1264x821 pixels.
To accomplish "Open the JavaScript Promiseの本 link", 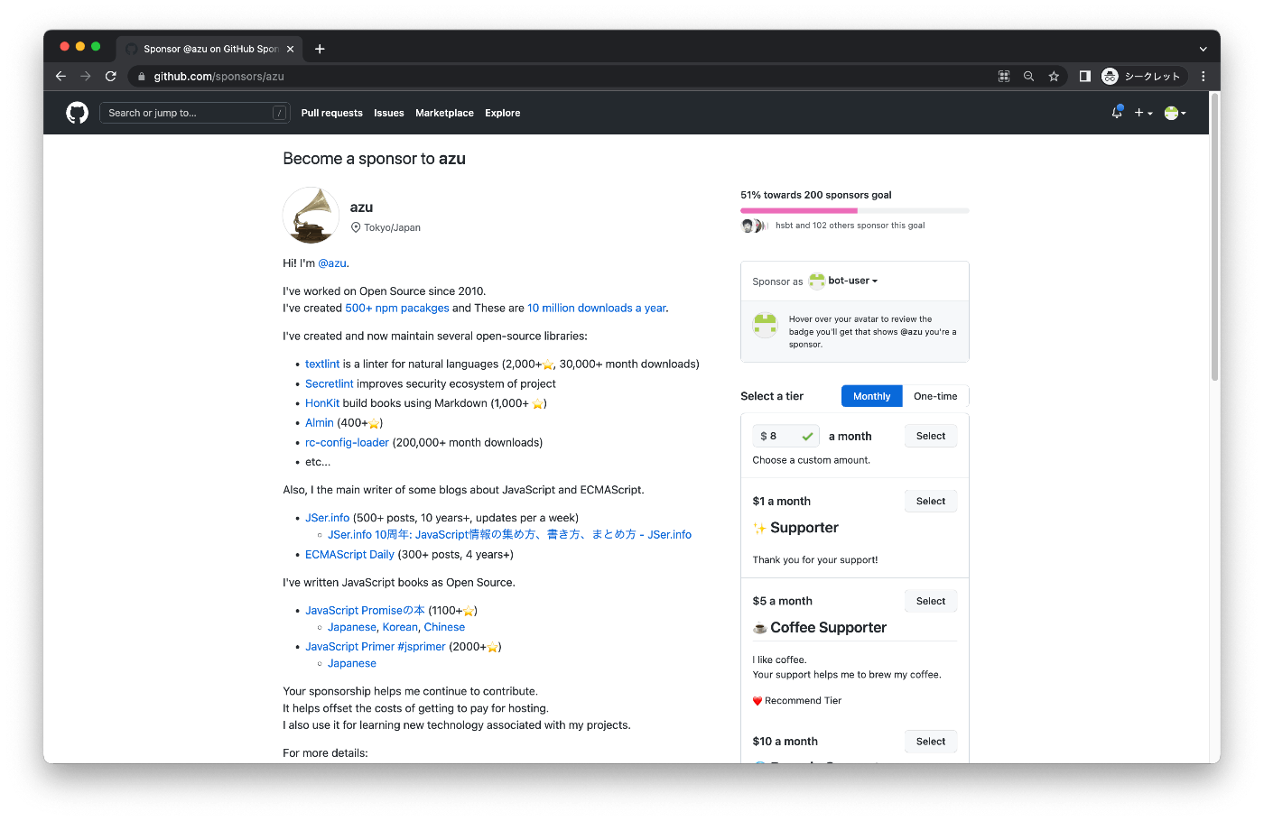I will (x=365, y=610).
